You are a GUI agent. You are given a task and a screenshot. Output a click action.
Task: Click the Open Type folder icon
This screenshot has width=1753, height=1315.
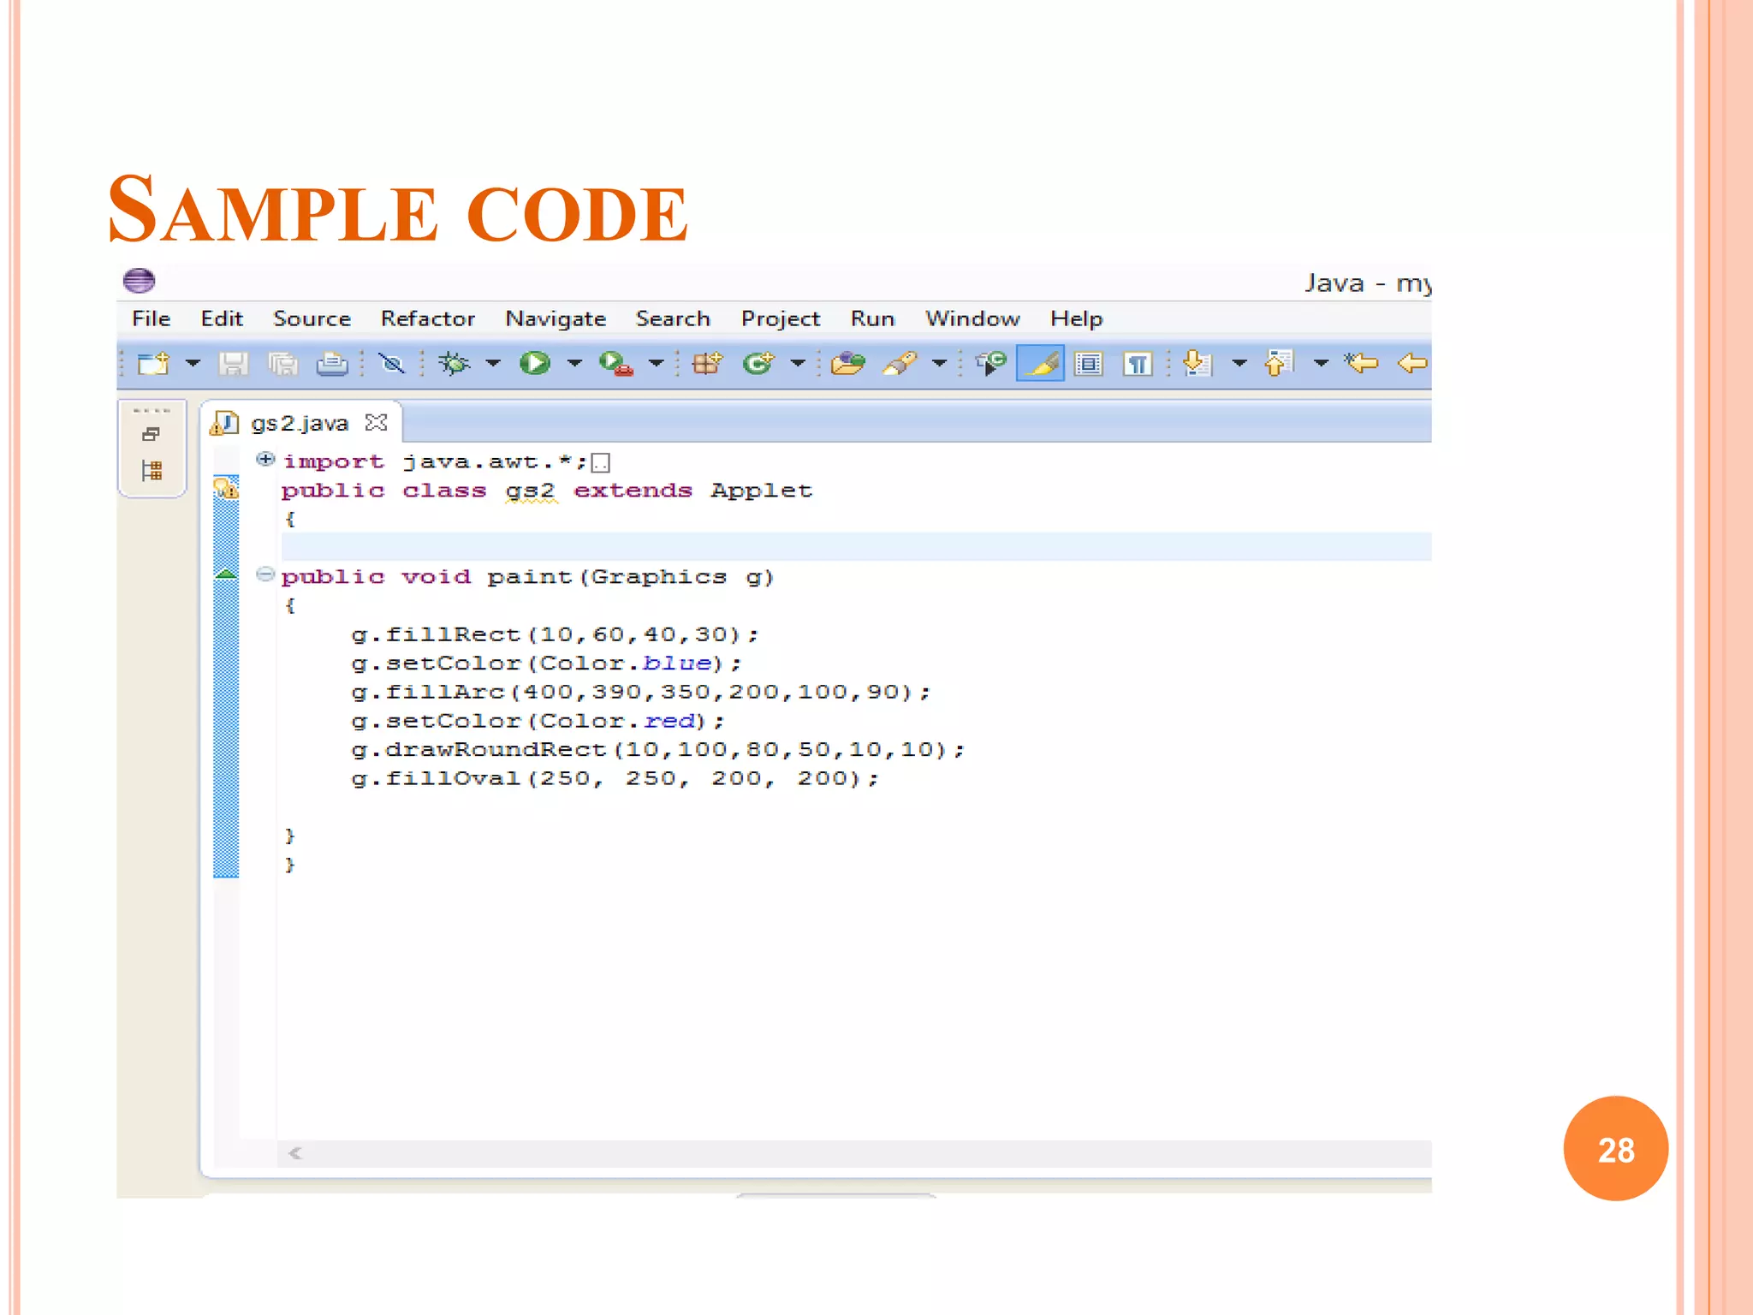(848, 364)
